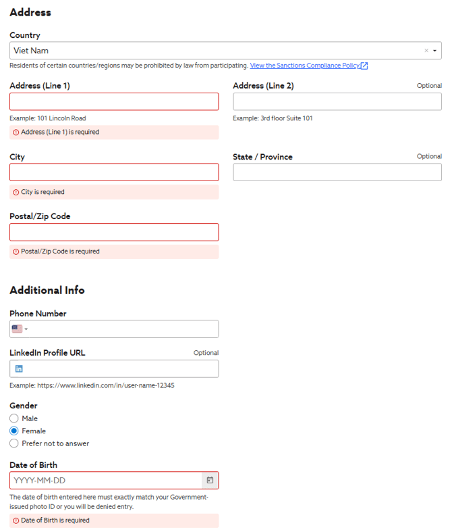Click the Date of Birth YYYY-MM-DD field
Image resolution: width=452 pixels, height=532 pixels.
tap(106, 480)
